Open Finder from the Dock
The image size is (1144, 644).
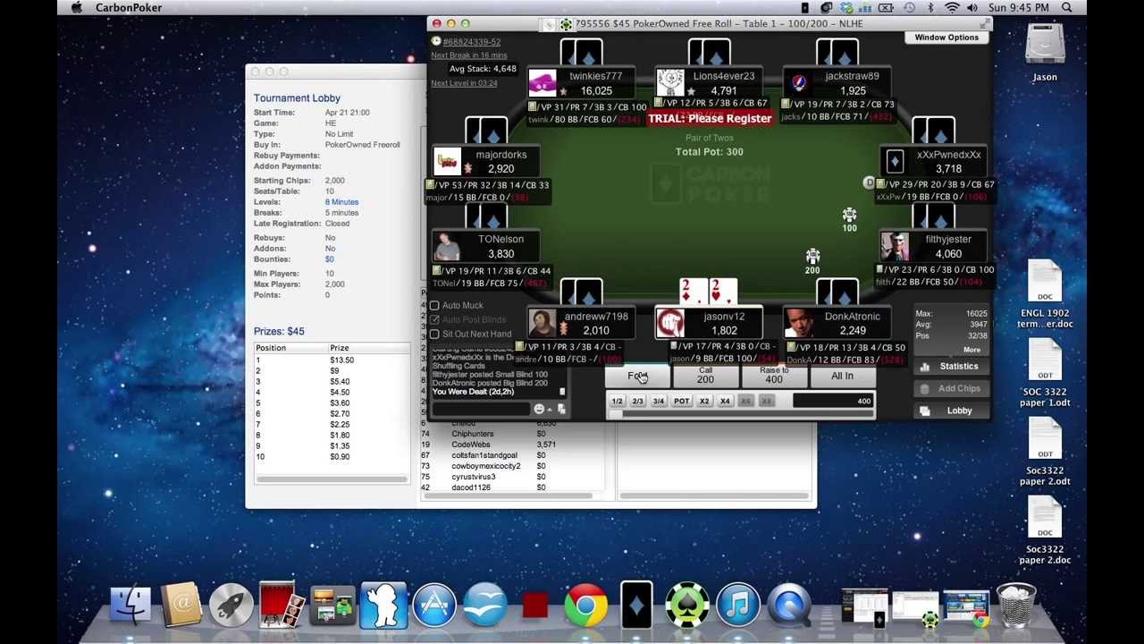tap(130, 606)
